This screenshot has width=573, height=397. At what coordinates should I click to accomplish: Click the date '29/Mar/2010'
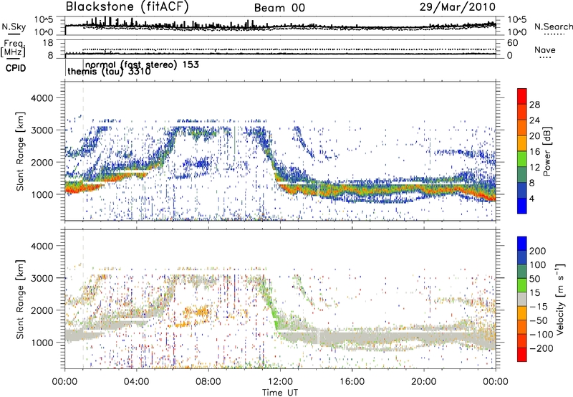(458, 7)
